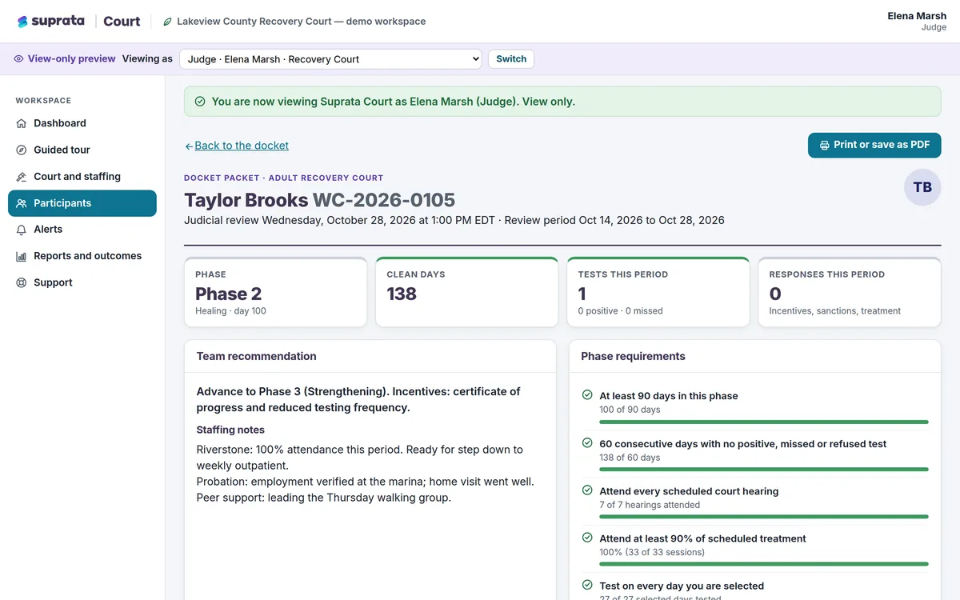This screenshot has width=960, height=600.
Task: Click the Suprata logo icon
Action: [22, 22]
